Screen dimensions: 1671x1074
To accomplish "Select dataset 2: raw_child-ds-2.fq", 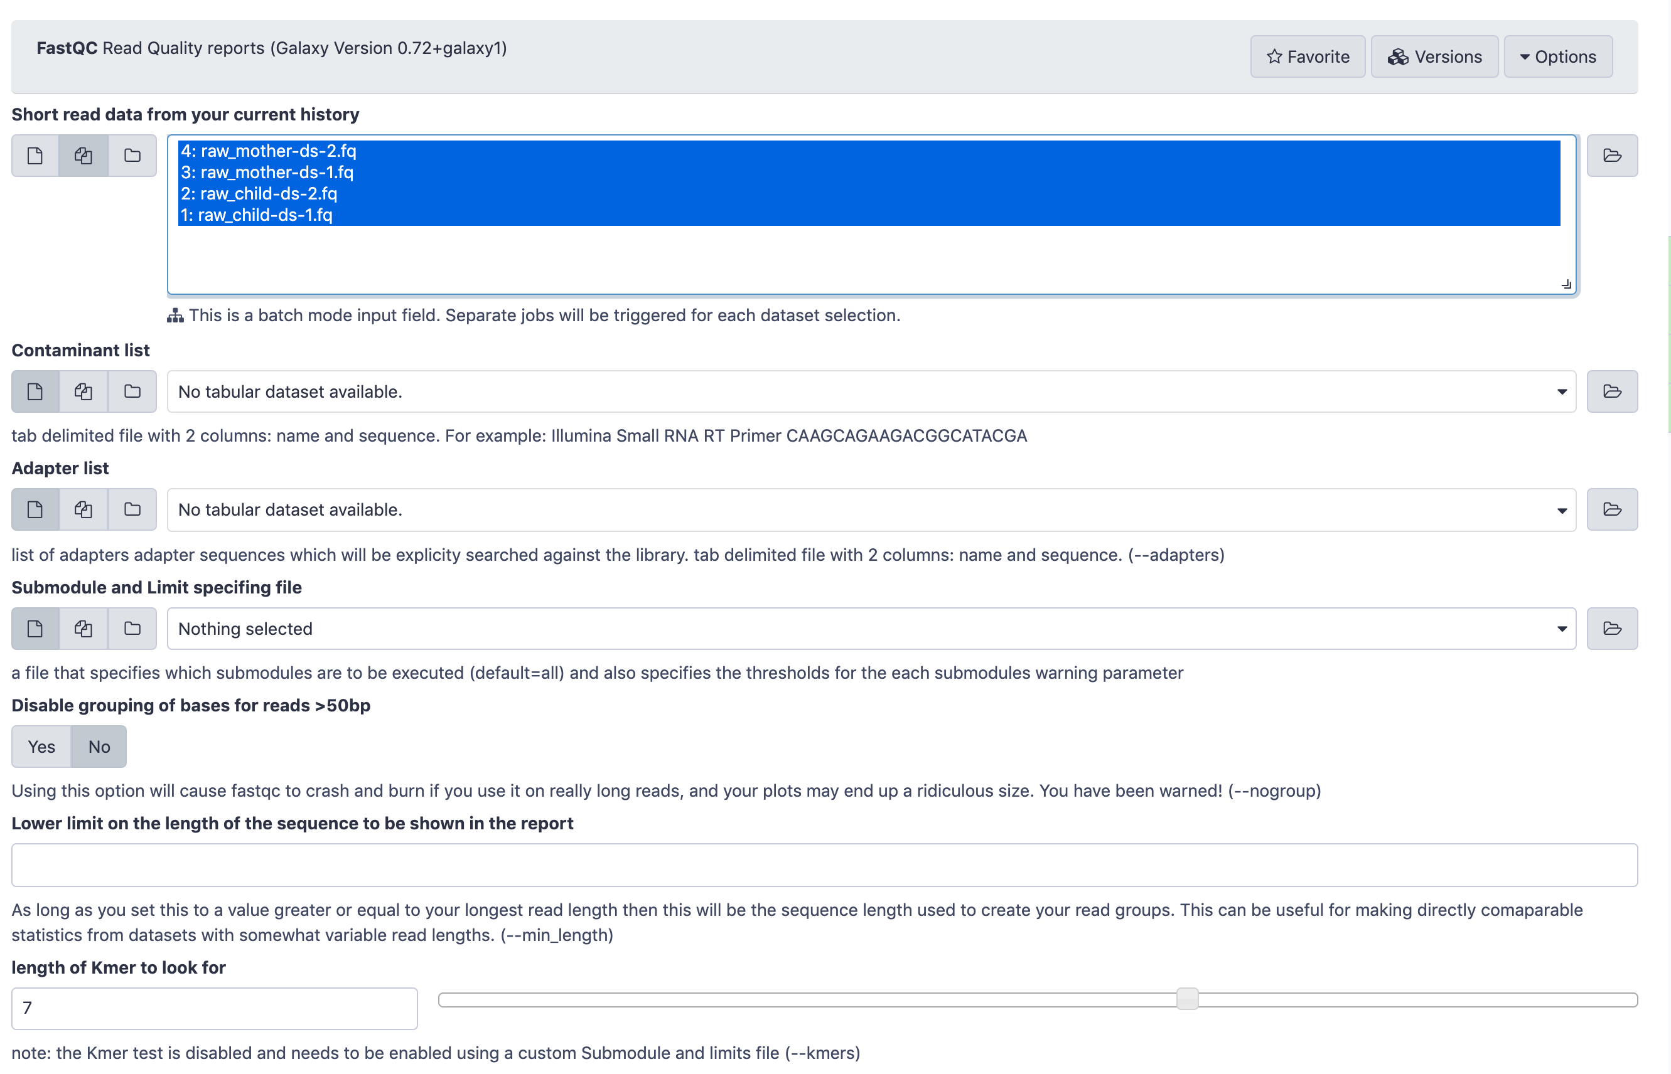I will tap(869, 193).
